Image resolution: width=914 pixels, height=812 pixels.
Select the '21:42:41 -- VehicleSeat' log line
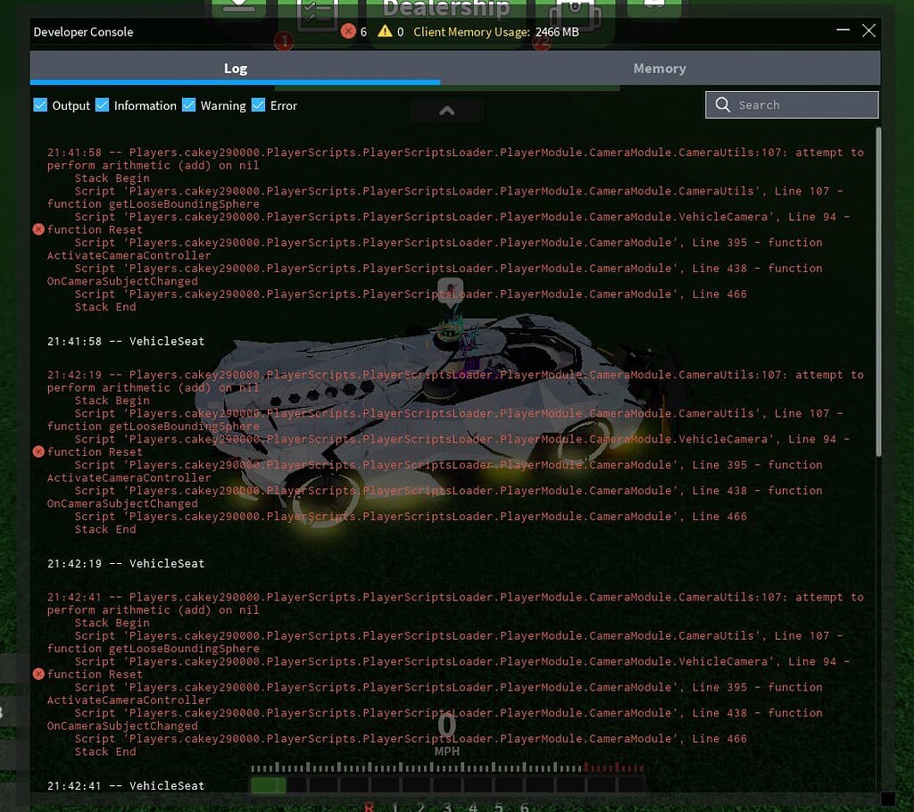point(126,785)
